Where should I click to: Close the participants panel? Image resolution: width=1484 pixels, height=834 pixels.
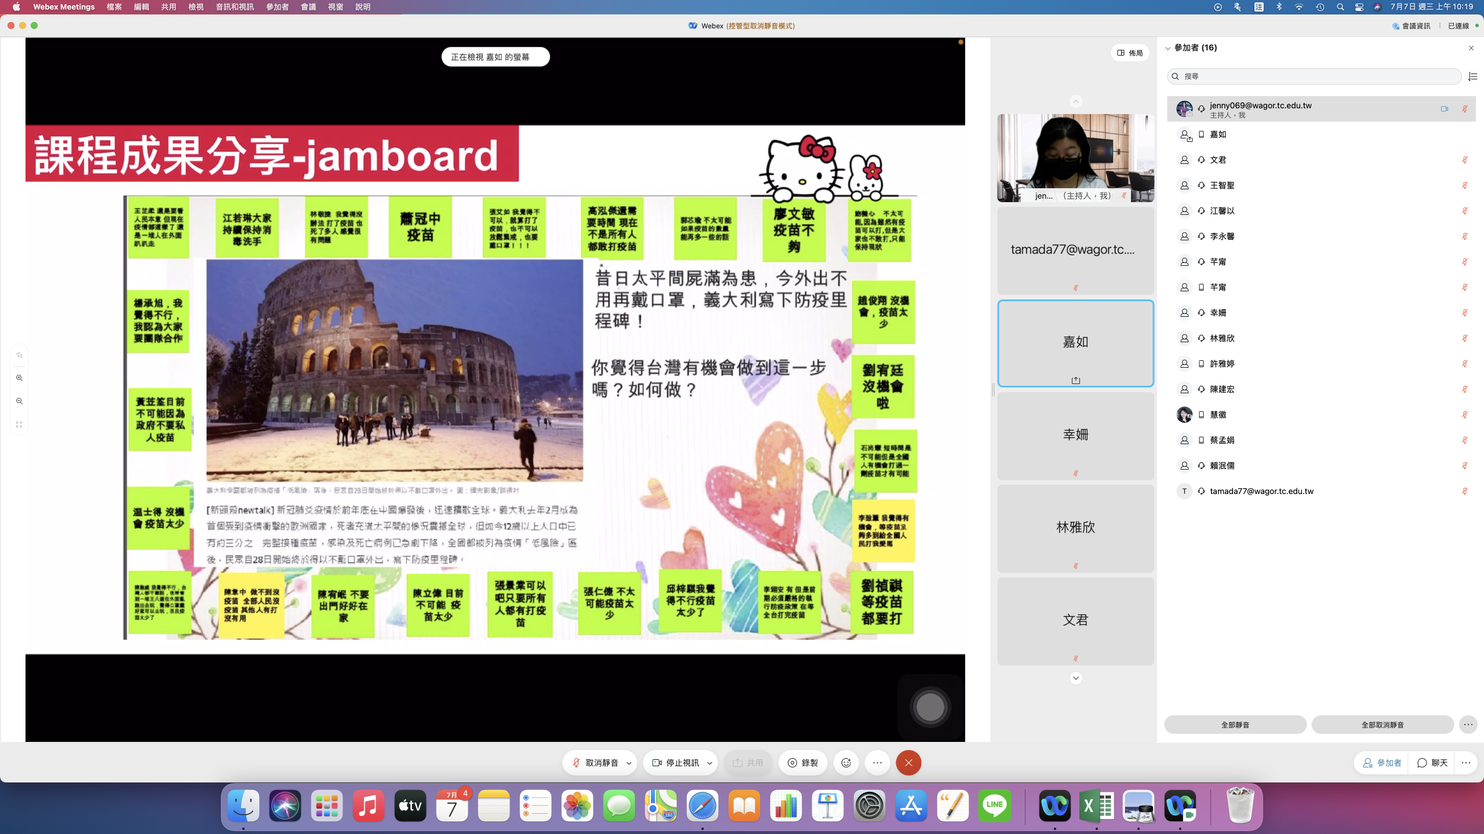click(1471, 48)
